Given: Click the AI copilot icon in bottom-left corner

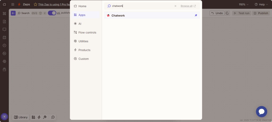Looking at the screenshot, I should [4, 117].
